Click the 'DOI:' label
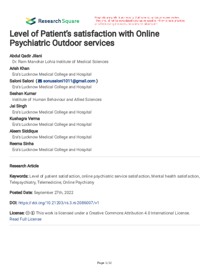 pyautogui.click(x=14, y=203)
